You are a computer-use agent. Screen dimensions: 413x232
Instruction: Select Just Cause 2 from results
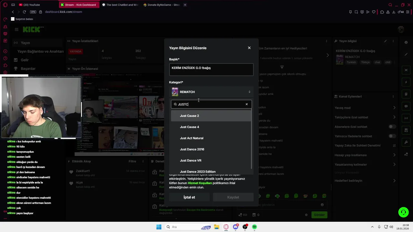coord(211,116)
